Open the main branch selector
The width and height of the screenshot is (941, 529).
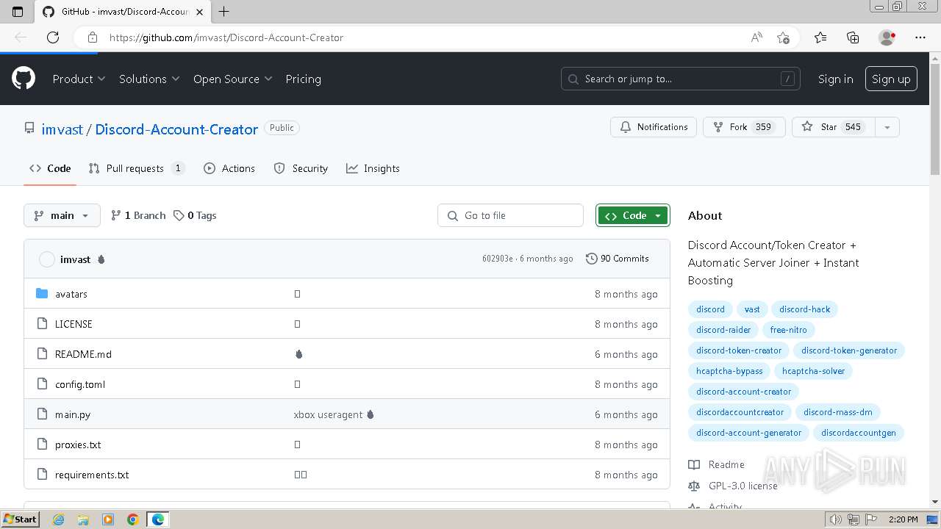coord(62,215)
